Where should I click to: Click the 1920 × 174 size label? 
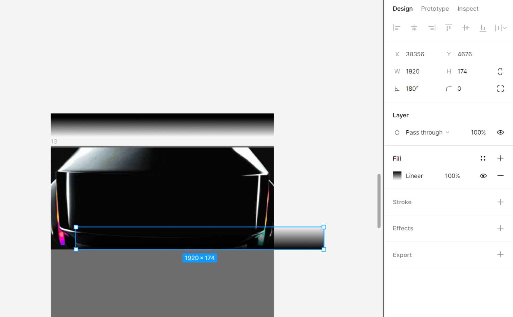coord(200,258)
